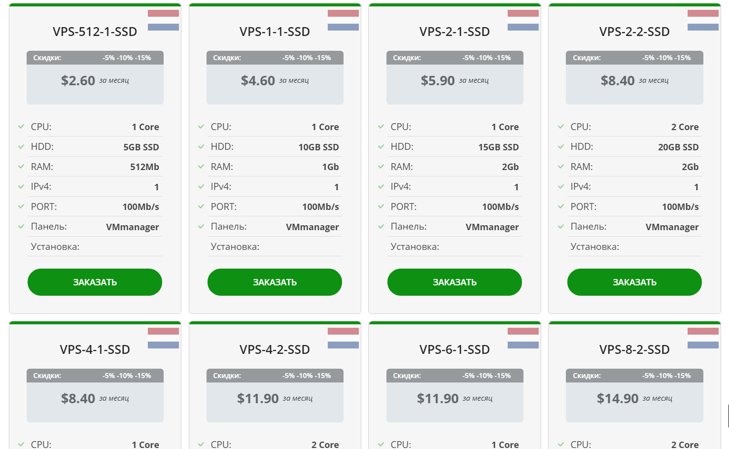Click the Netherlands flag on VPS-512-1-SSD card
This screenshot has height=449, width=729.
pos(163,20)
